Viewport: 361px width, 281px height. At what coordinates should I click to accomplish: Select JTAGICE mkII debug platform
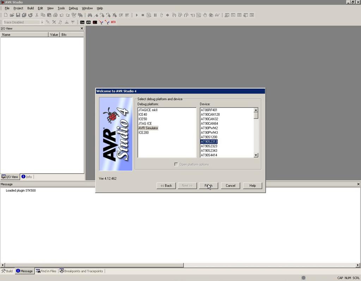pyautogui.click(x=148, y=110)
